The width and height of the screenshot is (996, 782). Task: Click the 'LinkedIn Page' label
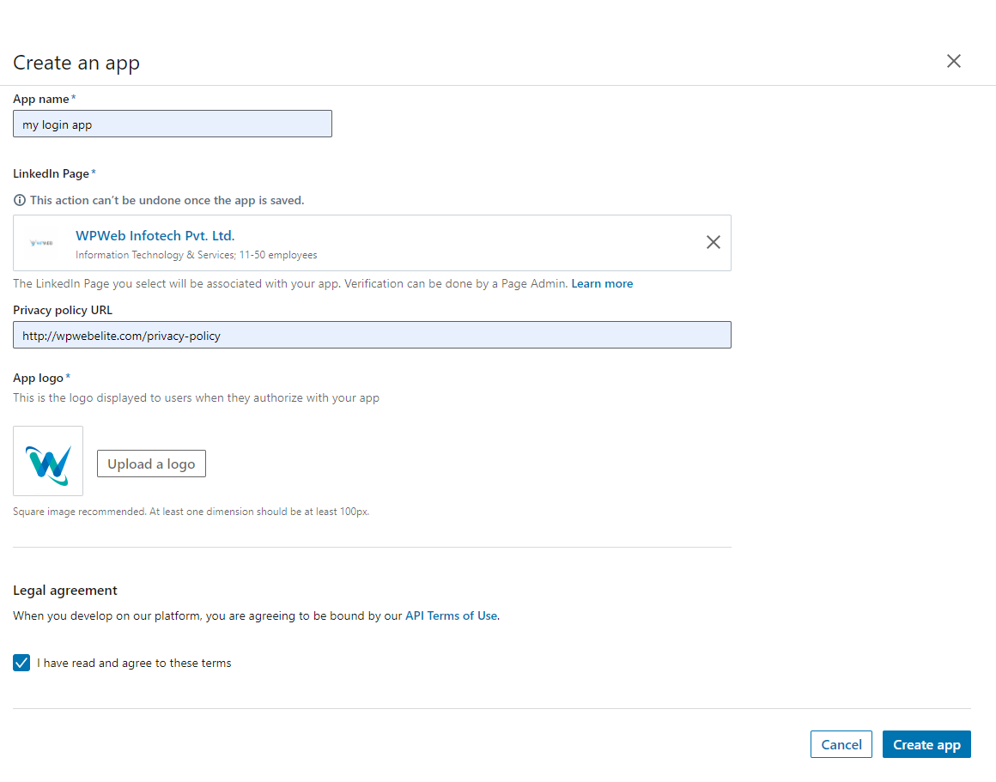51,173
